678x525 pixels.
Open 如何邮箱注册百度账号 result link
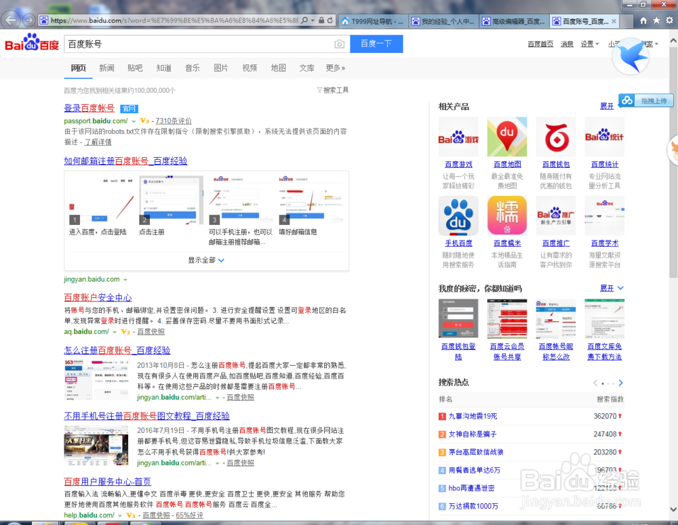point(125,161)
